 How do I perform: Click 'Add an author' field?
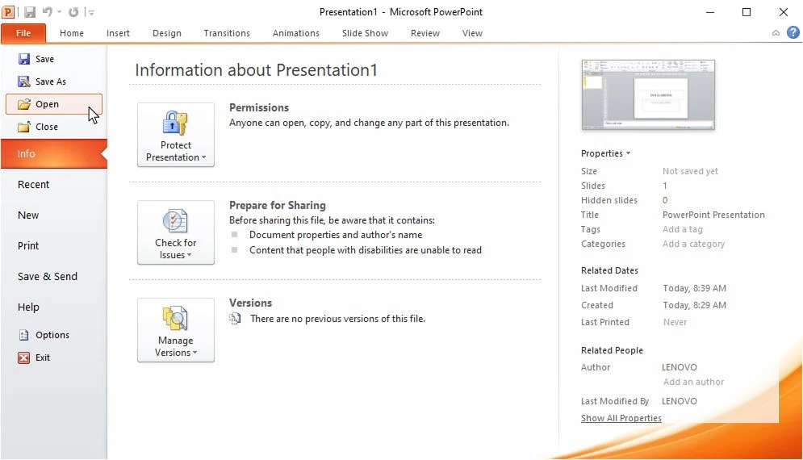pyautogui.click(x=693, y=382)
